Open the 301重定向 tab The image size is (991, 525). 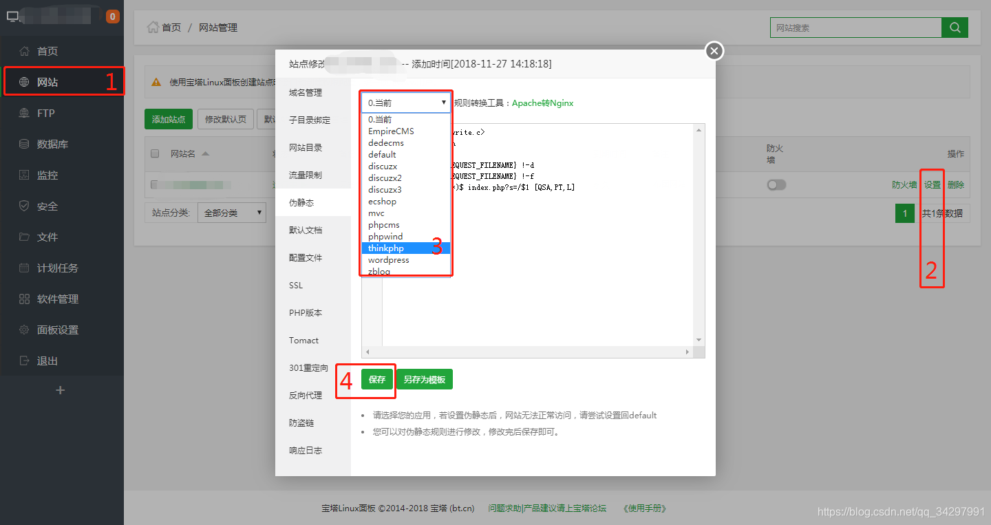pos(313,367)
